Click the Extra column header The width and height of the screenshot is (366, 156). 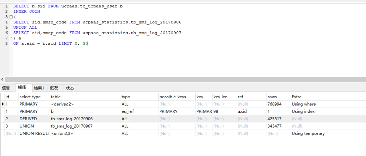[x=328, y=97]
